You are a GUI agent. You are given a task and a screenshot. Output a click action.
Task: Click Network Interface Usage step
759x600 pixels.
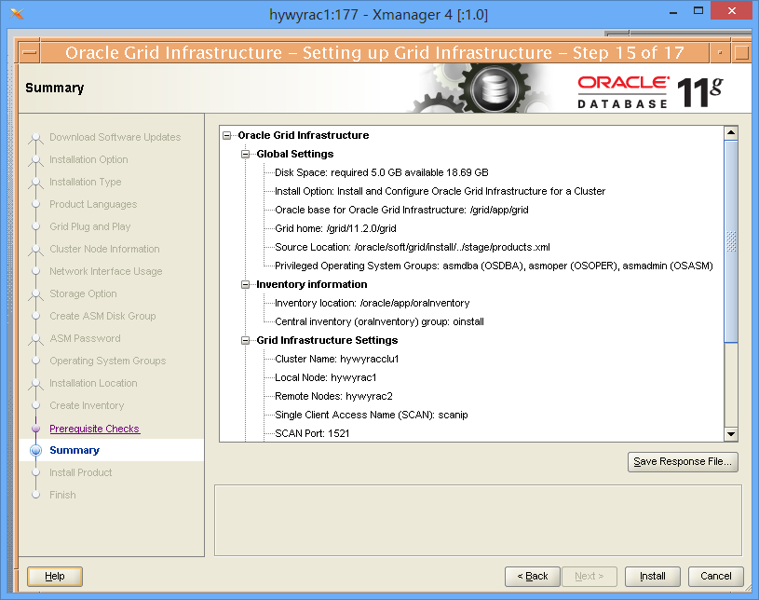coord(105,271)
